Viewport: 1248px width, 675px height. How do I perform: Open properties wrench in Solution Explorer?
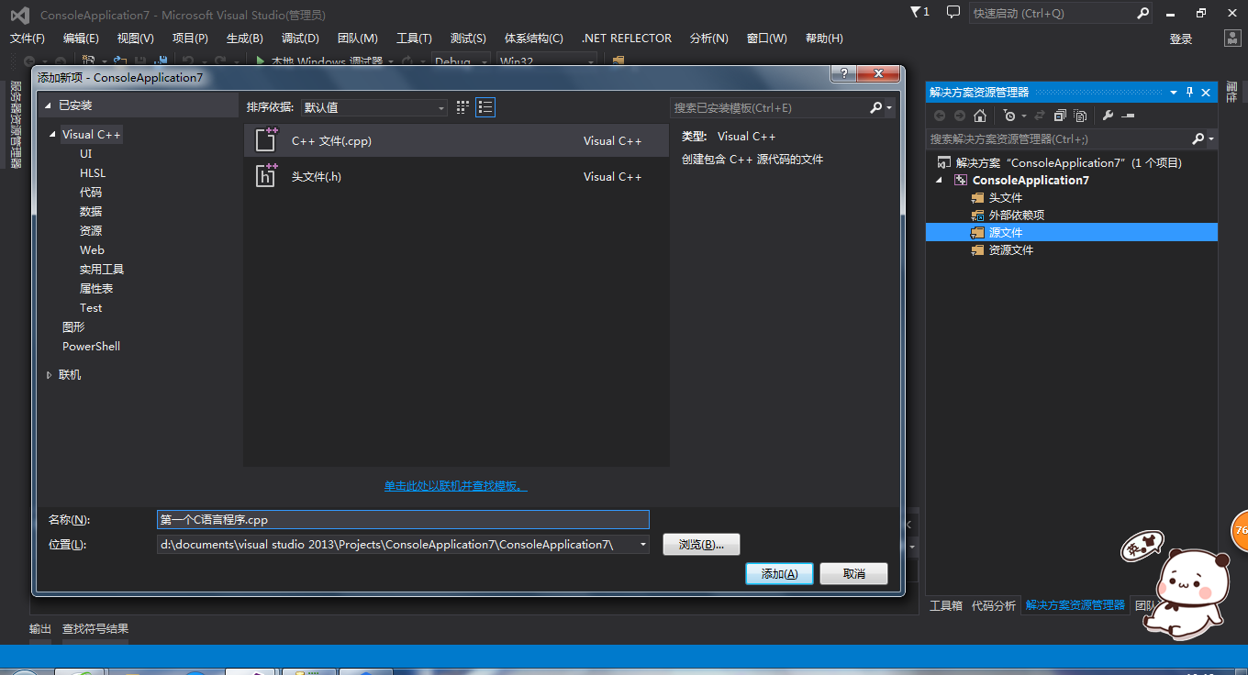1108,116
